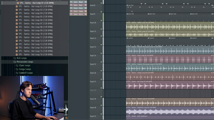The width and height of the screenshot is (214, 120).
Task: Open the clip menu arrow of Shaker Loop 01
Action: pos(127,31)
